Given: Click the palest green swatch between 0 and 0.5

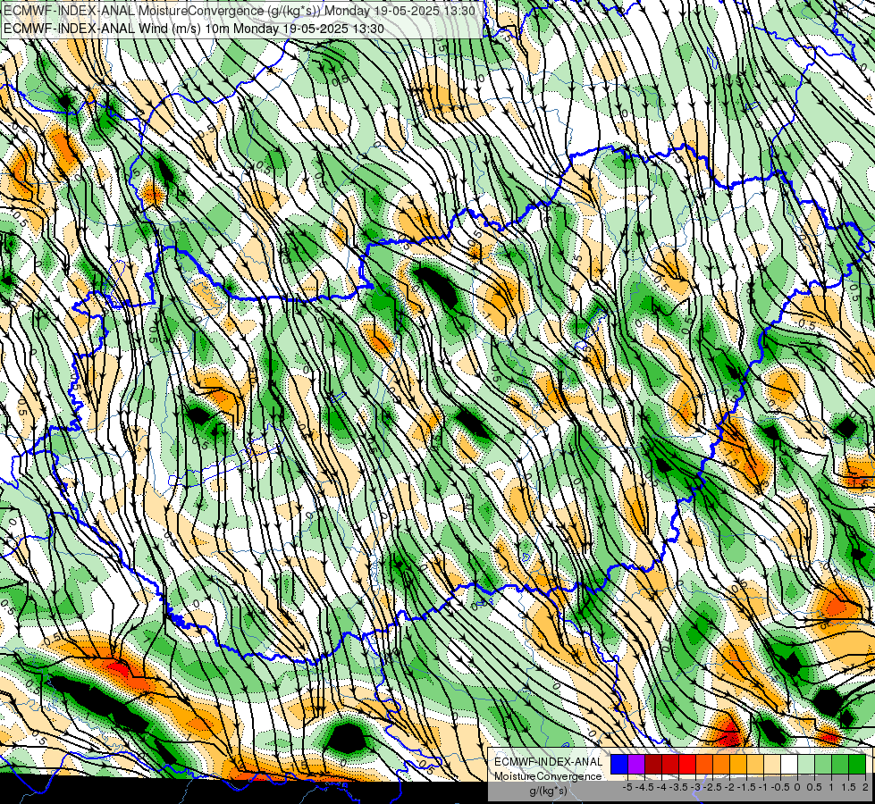Looking at the screenshot, I should coord(806,765).
